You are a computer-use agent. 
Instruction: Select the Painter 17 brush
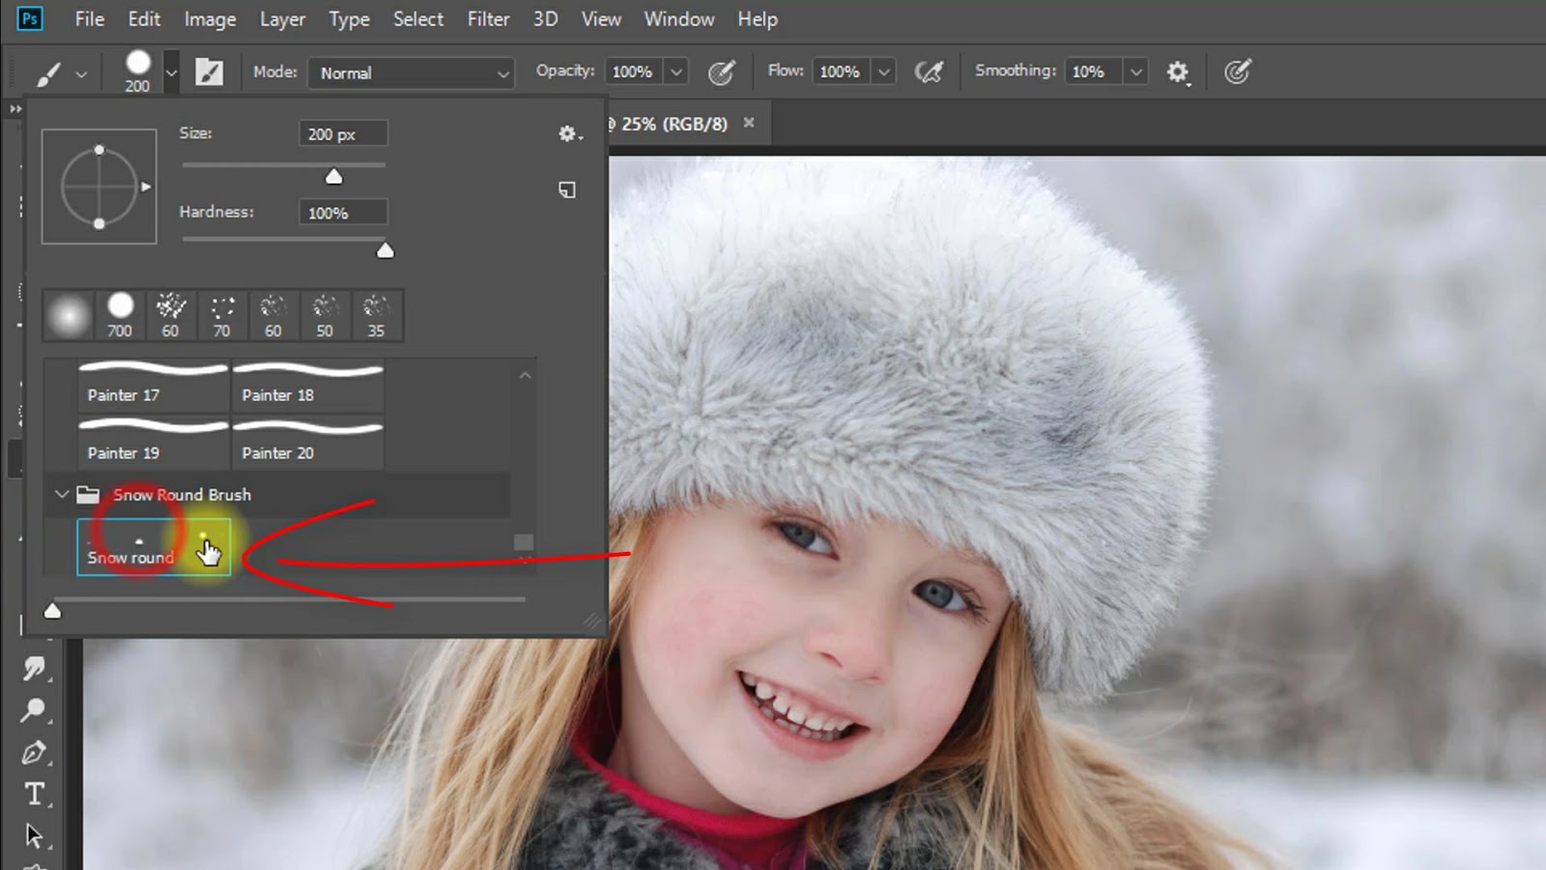click(x=153, y=384)
